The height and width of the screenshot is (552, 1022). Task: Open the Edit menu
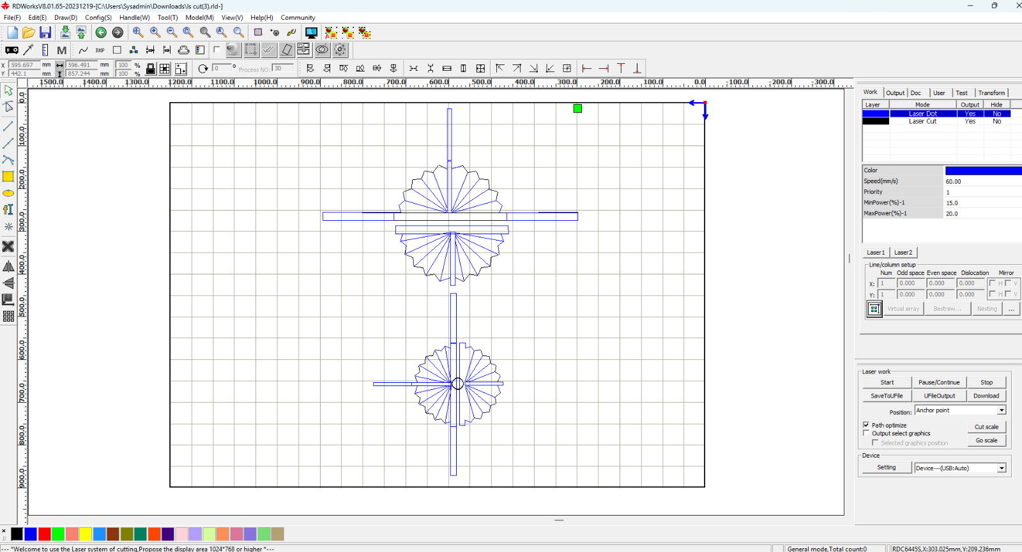coord(38,18)
